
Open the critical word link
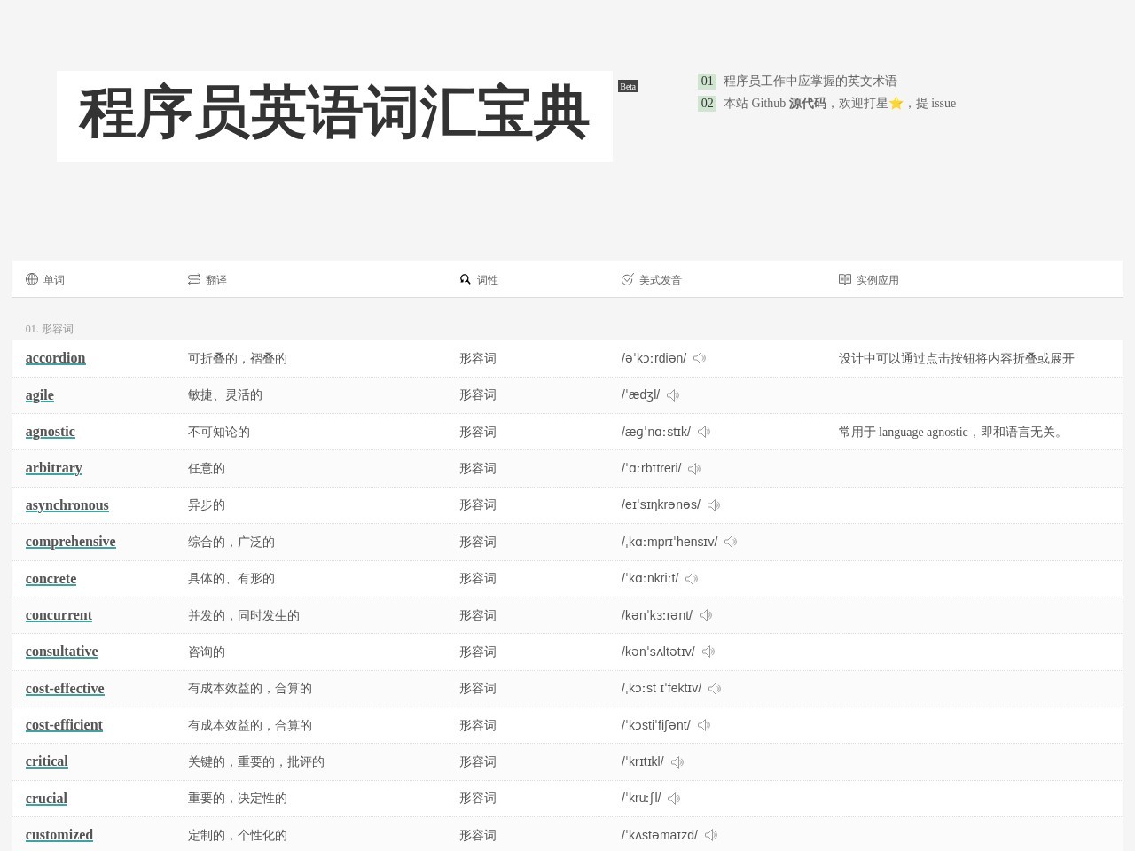[47, 761]
